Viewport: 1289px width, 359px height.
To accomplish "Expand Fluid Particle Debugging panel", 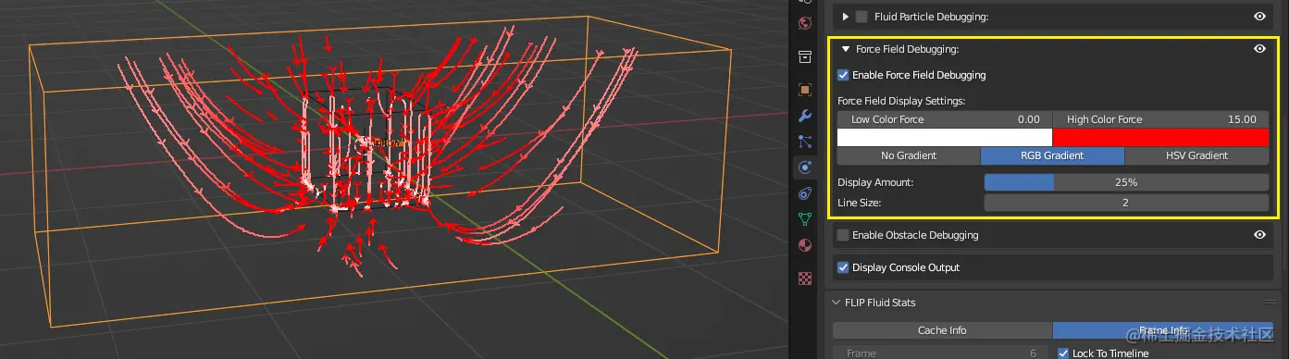I will [x=845, y=17].
